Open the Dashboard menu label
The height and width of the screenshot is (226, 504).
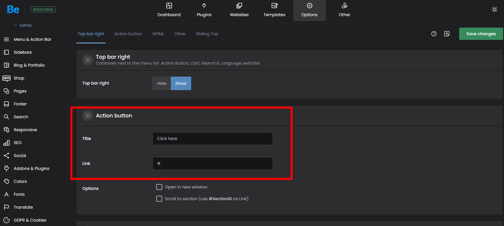169,15
